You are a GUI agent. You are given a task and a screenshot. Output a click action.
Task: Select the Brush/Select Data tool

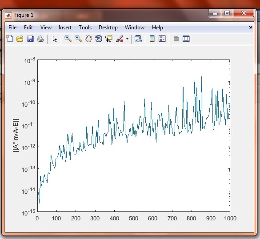120,39
